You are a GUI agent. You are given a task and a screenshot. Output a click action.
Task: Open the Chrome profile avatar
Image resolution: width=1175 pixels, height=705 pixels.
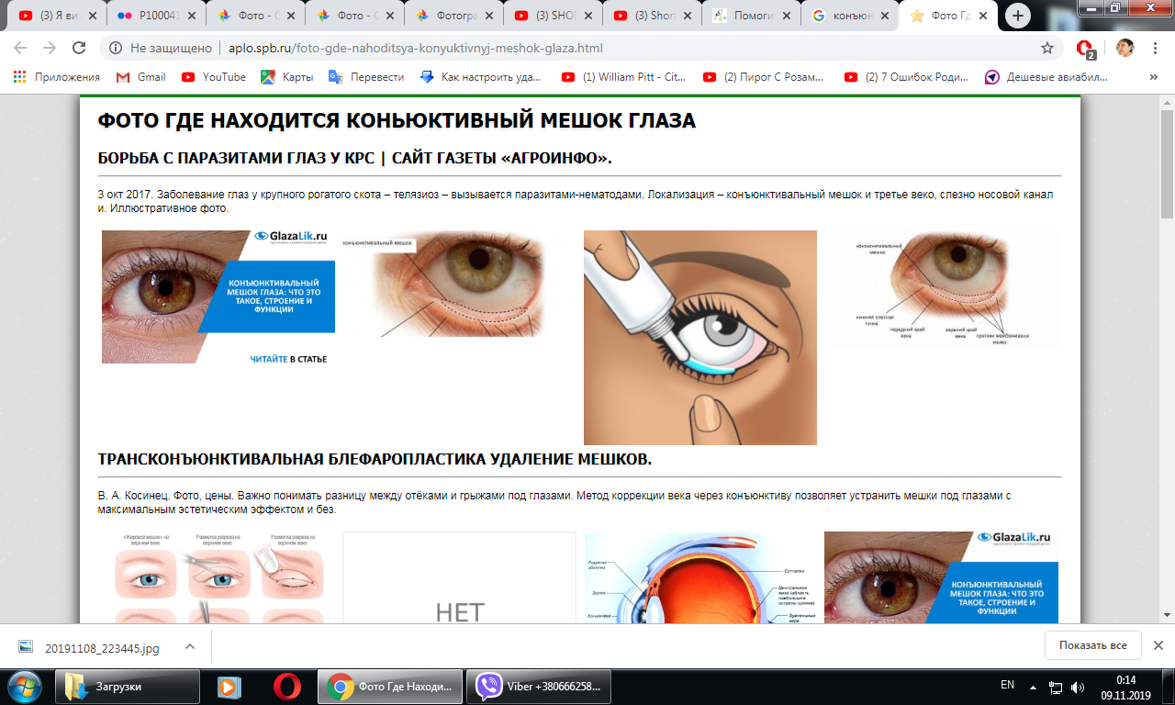click(1125, 49)
